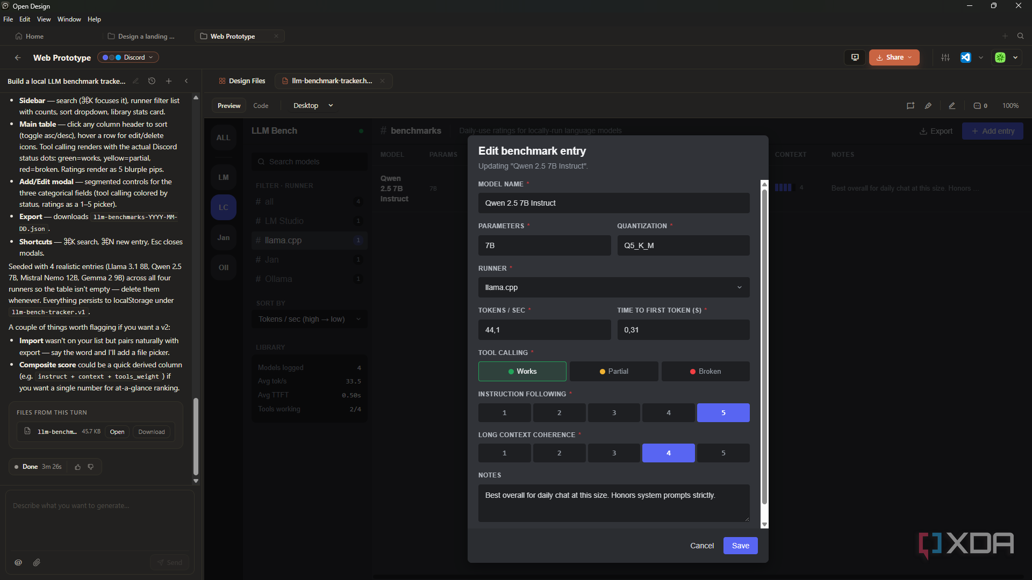Click the VS Code icon in header

(966, 57)
